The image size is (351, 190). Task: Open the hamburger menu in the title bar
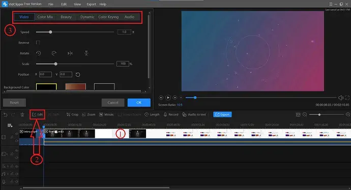[x=331, y=4]
